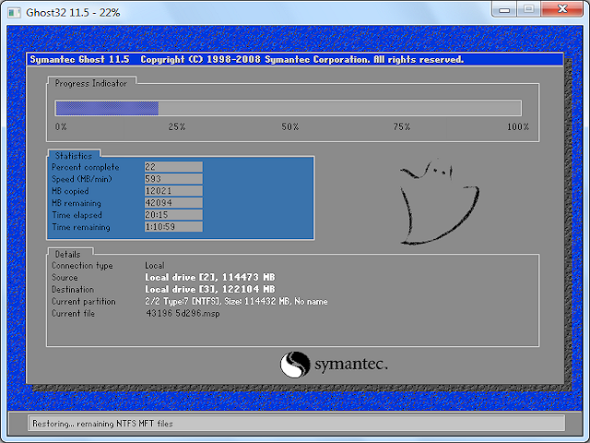Click the MB remaining value 42094

pyautogui.click(x=172, y=203)
